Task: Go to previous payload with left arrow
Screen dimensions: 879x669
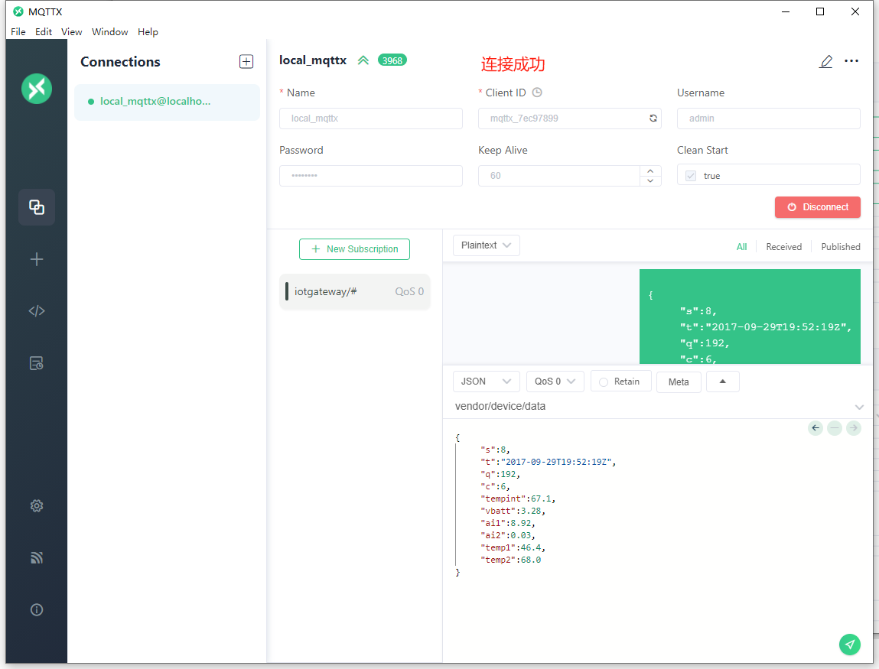Action: (816, 428)
